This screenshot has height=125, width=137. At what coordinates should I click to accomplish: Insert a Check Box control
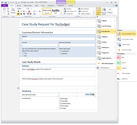[x=68, y=14]
